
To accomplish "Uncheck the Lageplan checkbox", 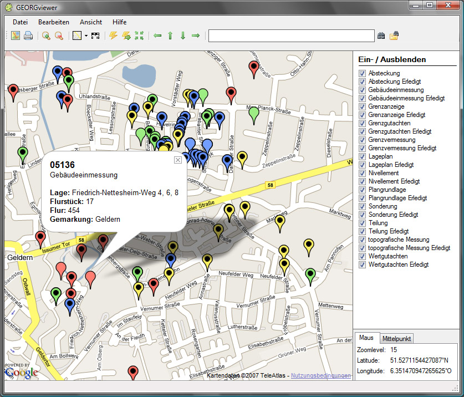I will pos(362,156).
